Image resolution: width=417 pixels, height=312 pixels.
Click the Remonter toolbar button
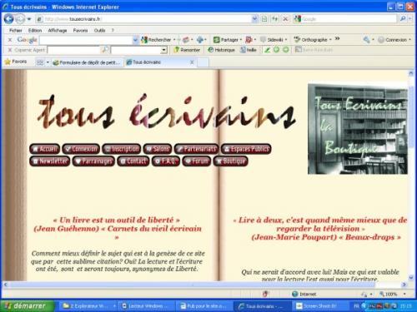pos(187,50)
